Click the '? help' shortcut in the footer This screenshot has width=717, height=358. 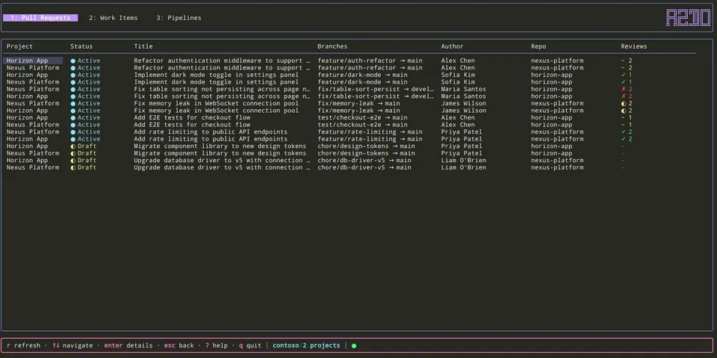(217, 345)
